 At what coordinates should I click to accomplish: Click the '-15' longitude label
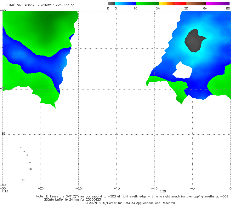tap(116, 188)
